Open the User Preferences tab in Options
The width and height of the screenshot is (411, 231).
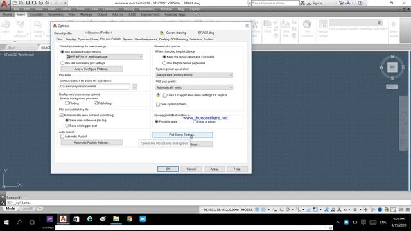click(x=146, y=39)
